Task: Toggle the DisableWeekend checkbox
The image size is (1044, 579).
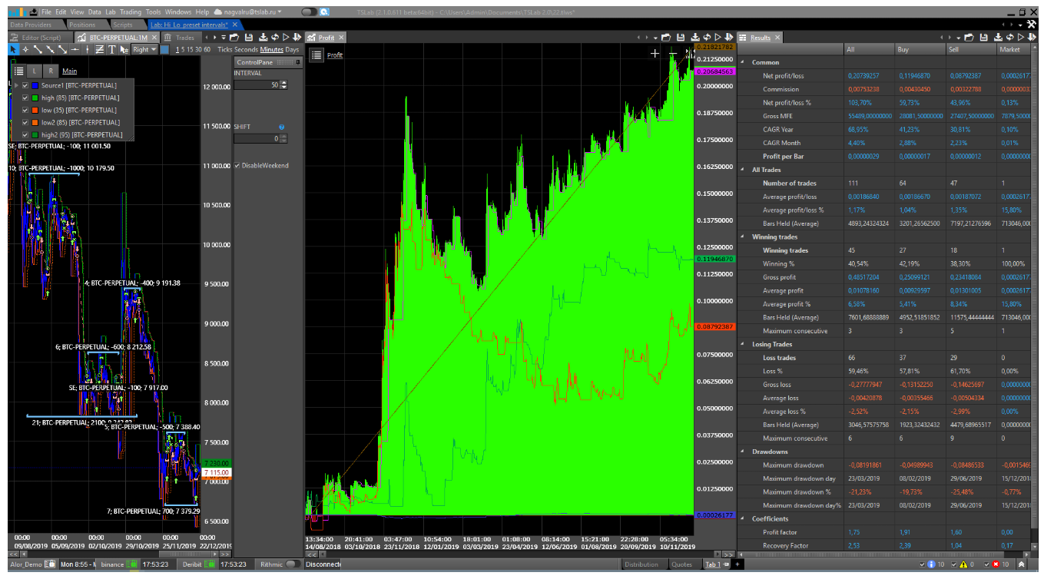Action: 238,166
